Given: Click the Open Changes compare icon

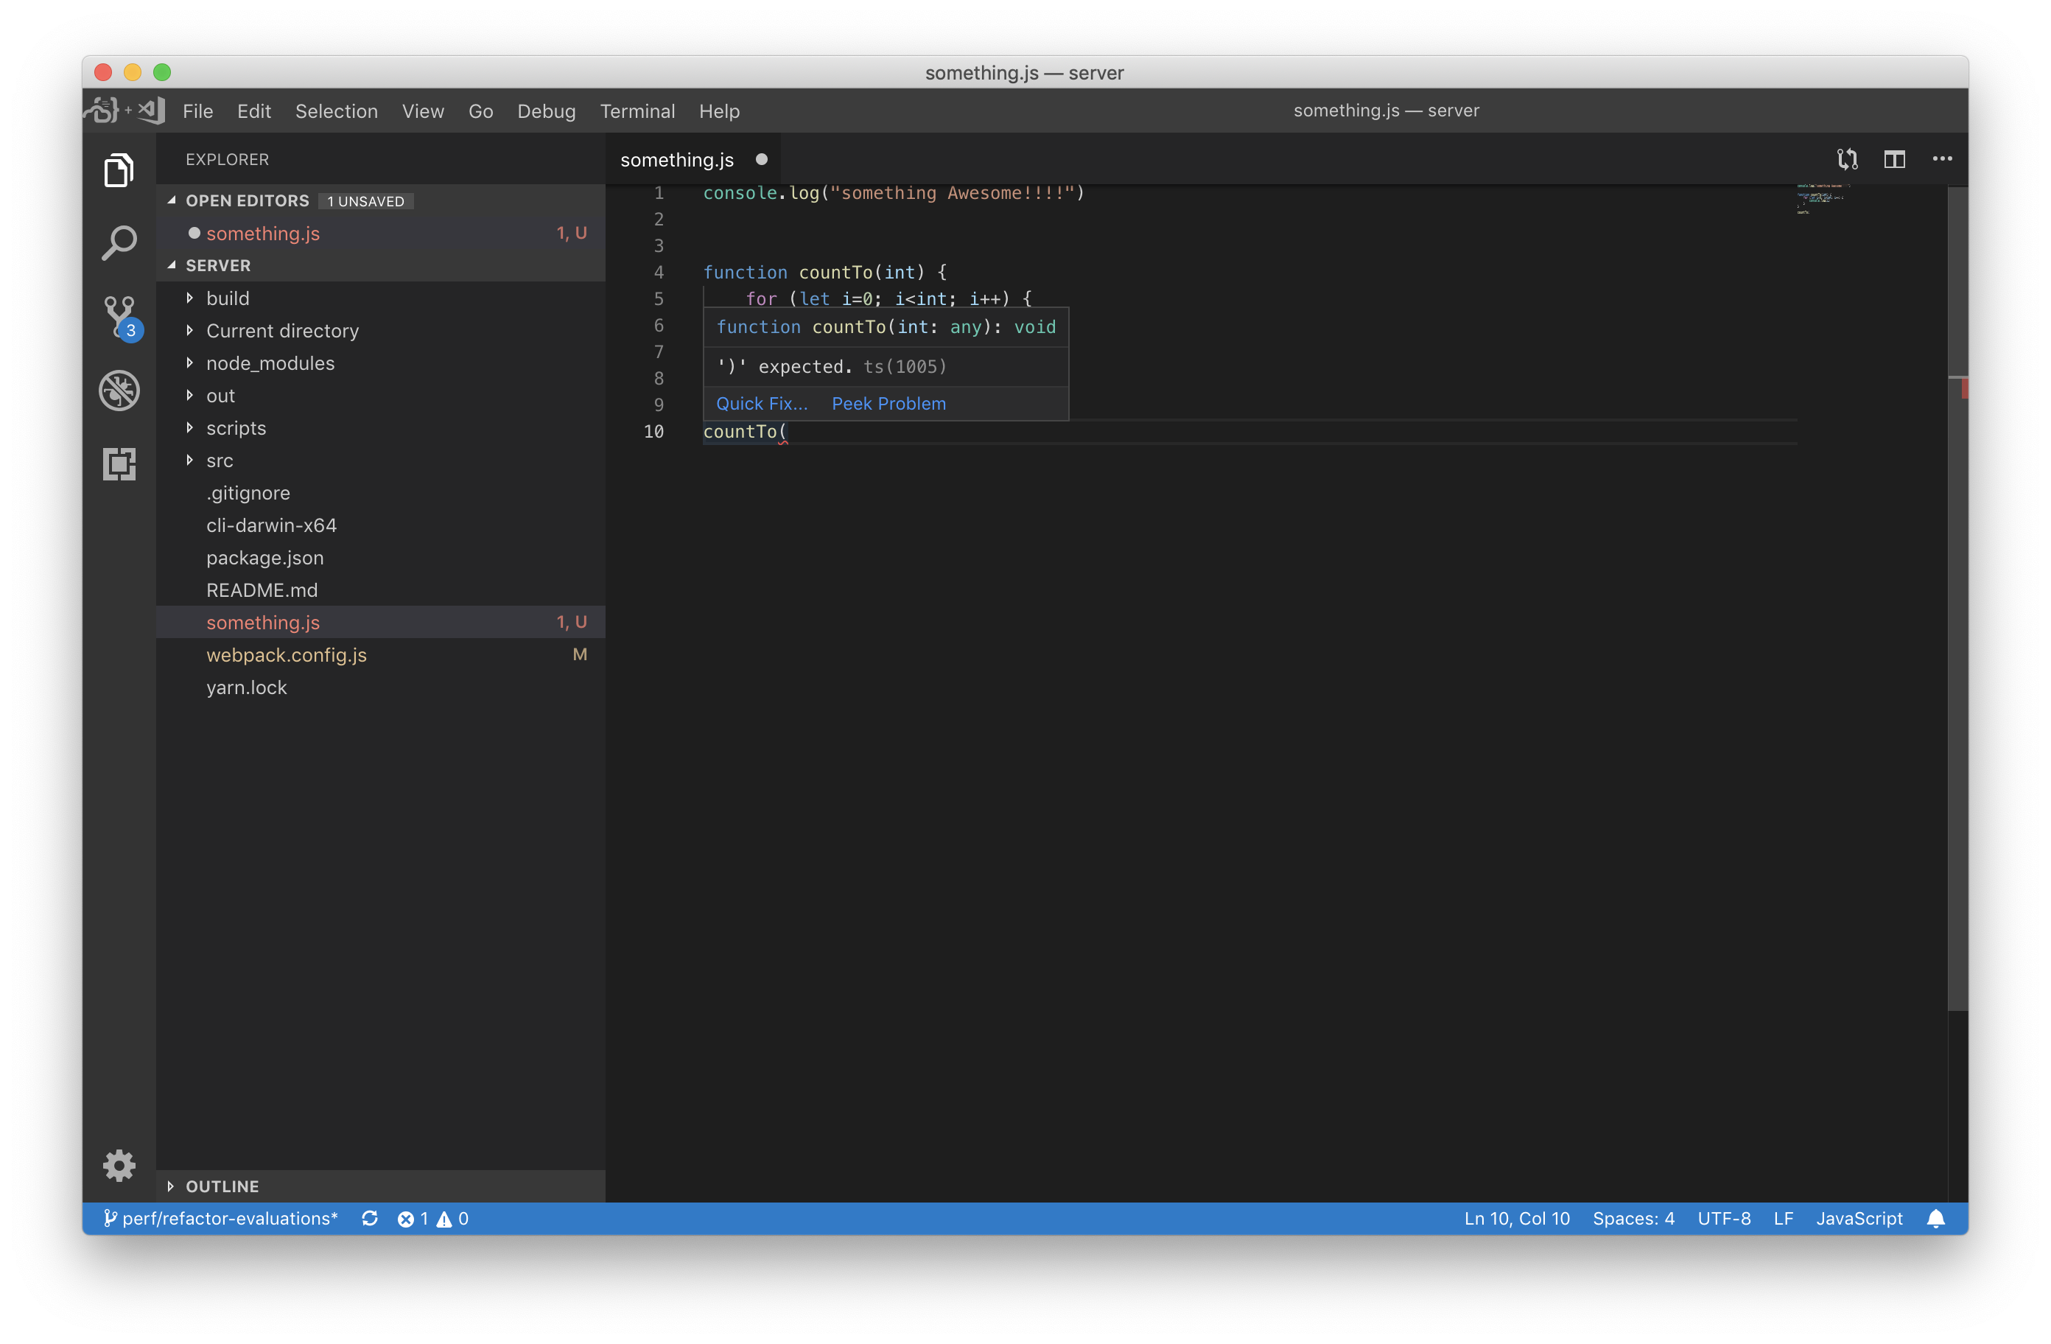Looking at the screenshot, I should (1847, 158).
